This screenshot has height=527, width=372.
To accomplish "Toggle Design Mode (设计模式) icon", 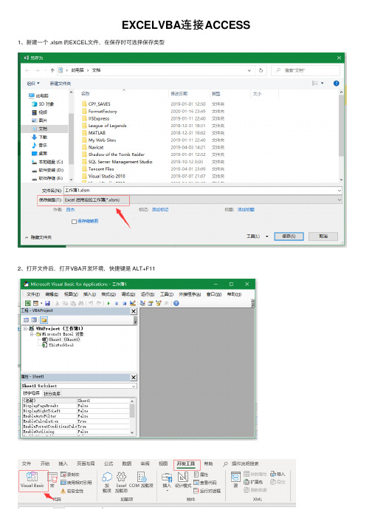I will tap(182, 477).
